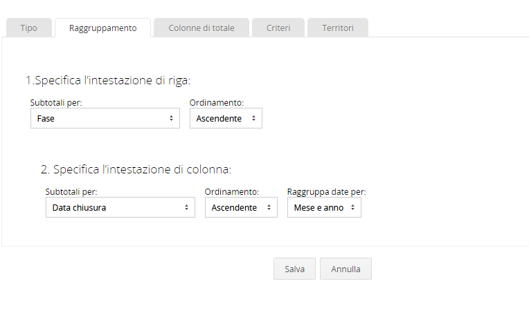Cancel changes with Annulla button

[x=346, y=269]
